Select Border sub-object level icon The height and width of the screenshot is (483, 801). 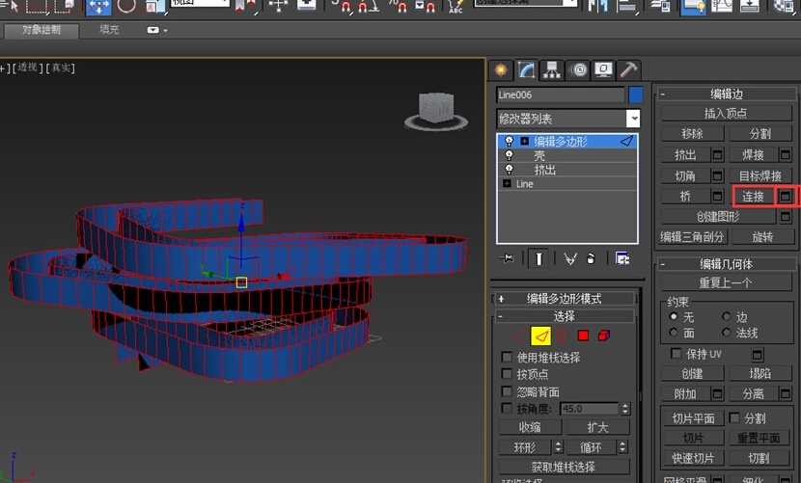pyautogui.click(x=562, y=335)
